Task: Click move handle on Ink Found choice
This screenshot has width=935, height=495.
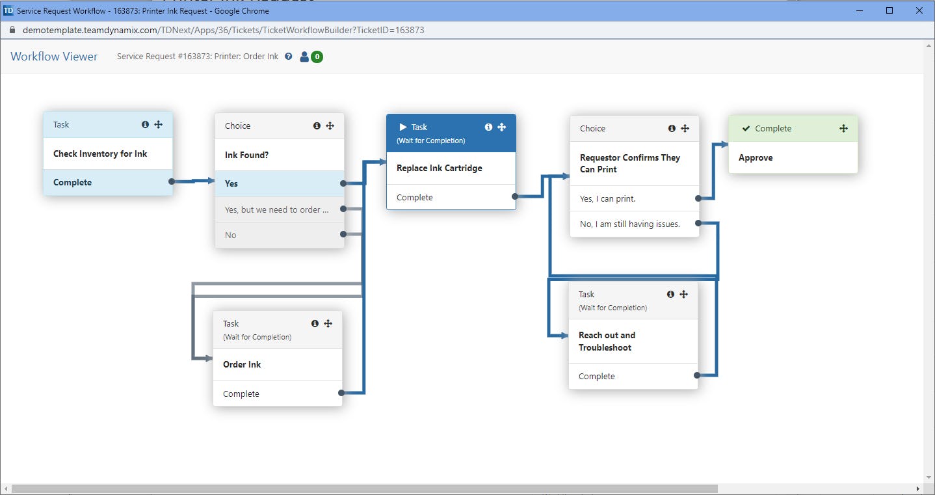Action: (x=330, y=126)
